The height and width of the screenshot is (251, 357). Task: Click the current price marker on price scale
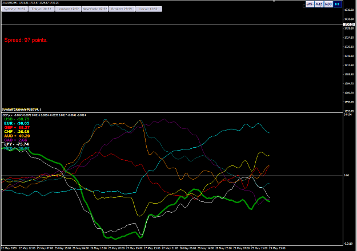click(349, 25)
